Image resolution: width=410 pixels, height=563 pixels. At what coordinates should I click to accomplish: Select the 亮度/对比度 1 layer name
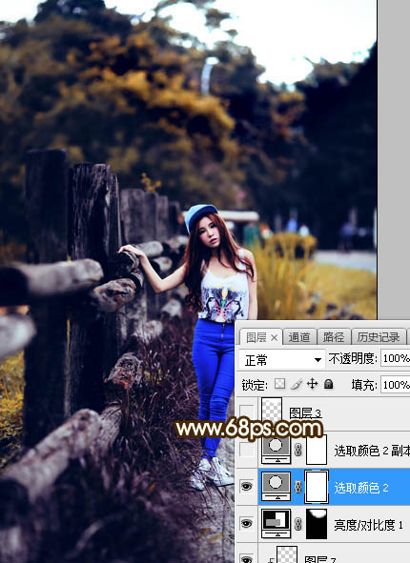(368, 525)
